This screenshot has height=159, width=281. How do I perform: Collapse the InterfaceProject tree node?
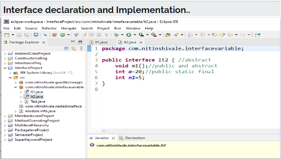click(5, 68)
